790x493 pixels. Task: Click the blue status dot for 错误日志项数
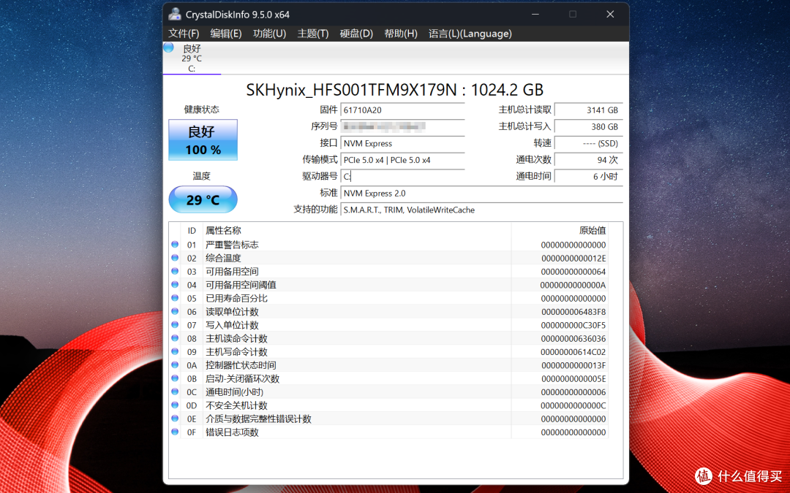tap(174, 432)
